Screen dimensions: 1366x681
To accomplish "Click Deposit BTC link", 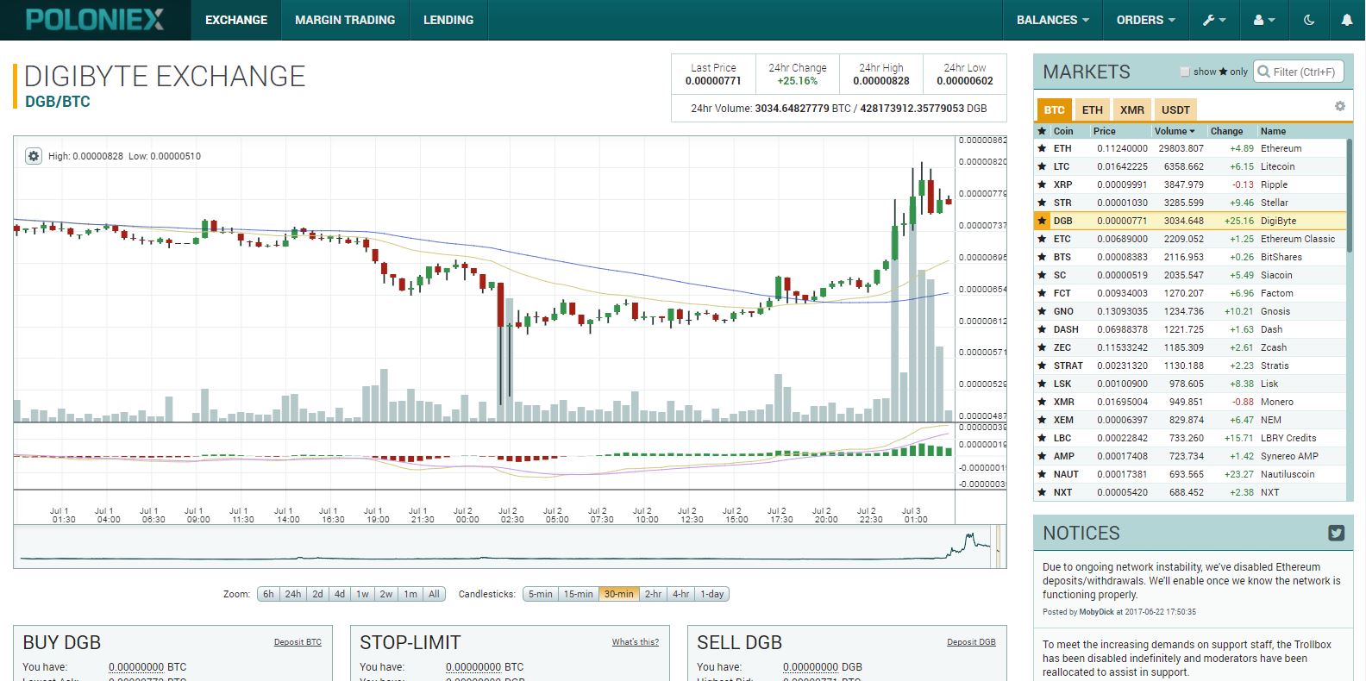I will pos(298,642).
